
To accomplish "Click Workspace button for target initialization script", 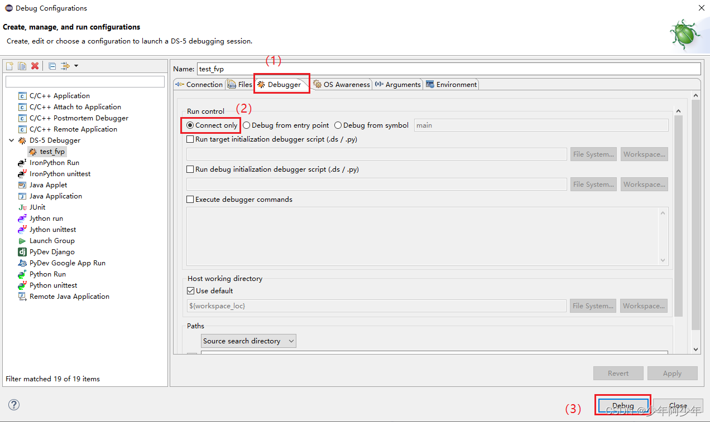I will [644, 154].
